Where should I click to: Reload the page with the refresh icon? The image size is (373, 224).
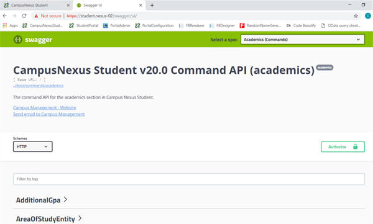(24, 16)
